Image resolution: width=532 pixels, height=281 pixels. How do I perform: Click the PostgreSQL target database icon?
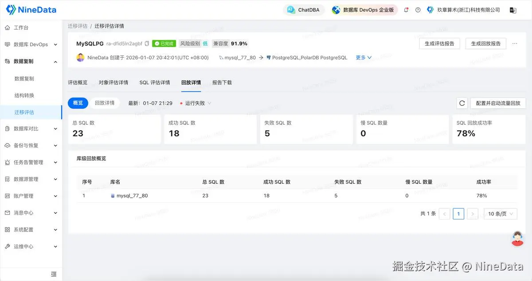pyautogui.click(x=269, y=58)
